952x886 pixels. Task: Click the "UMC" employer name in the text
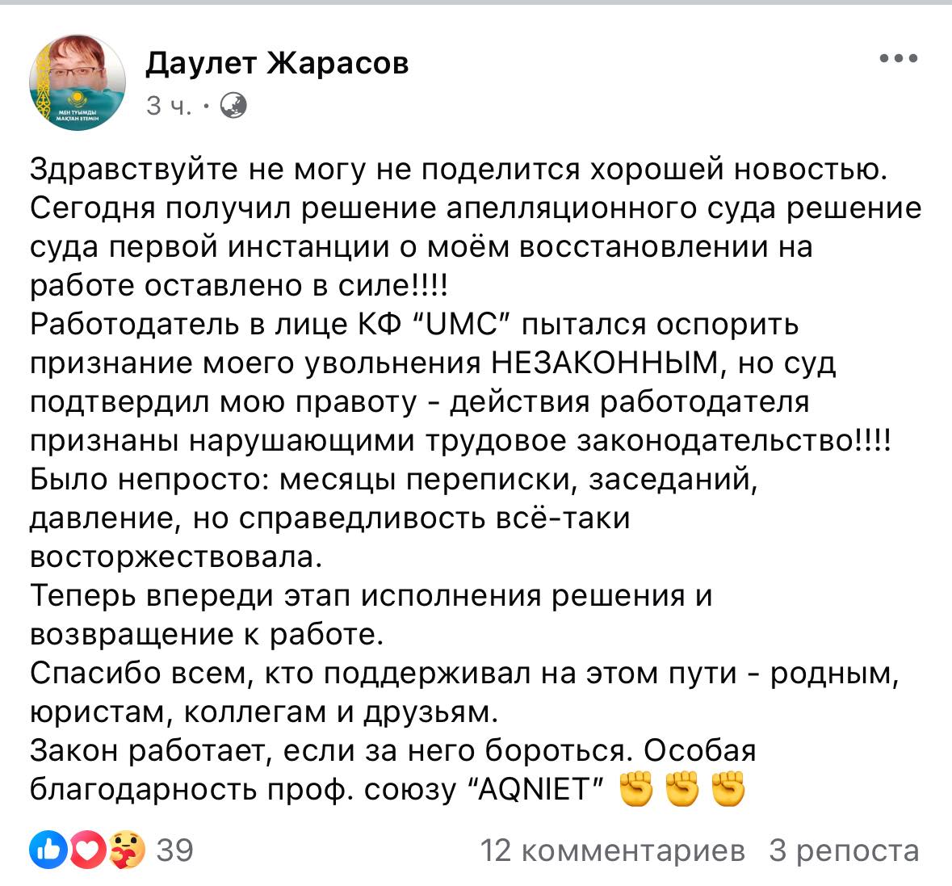pyautogui.click(x=473, y=325)
